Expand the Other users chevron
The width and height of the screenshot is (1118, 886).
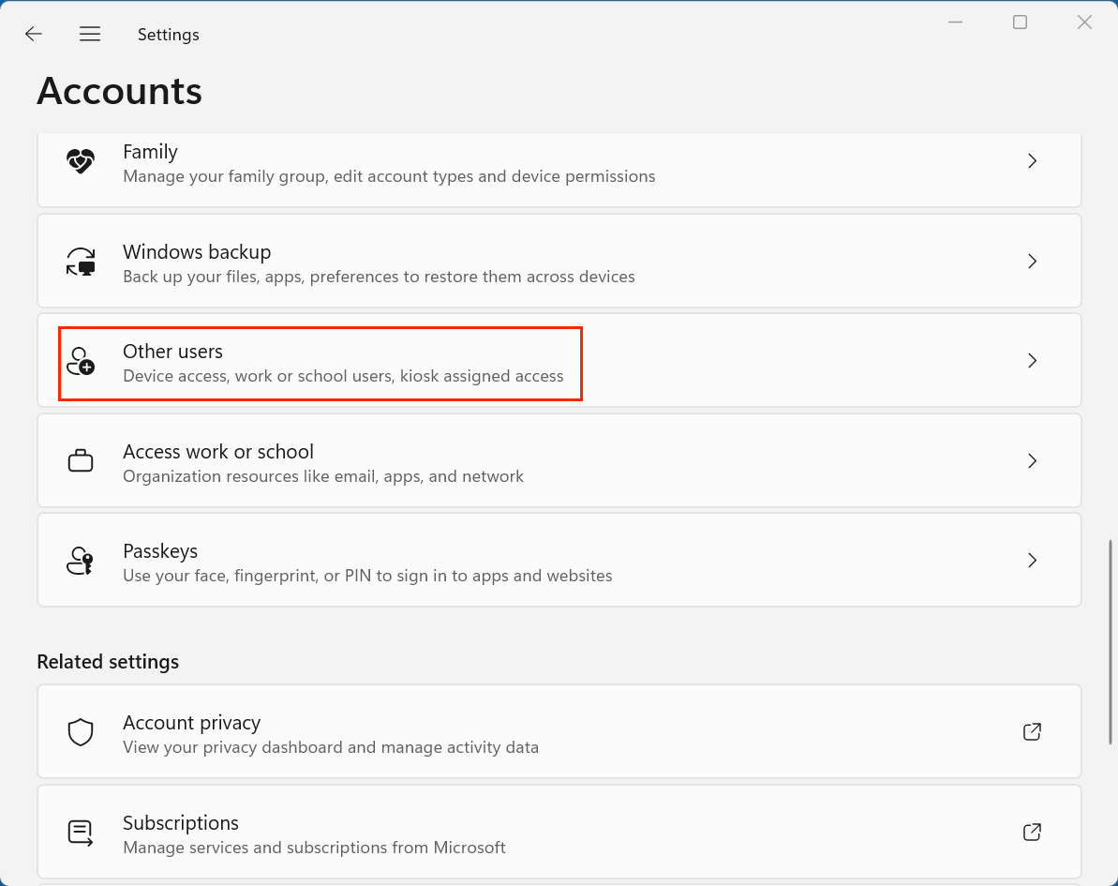point(1032,361)
